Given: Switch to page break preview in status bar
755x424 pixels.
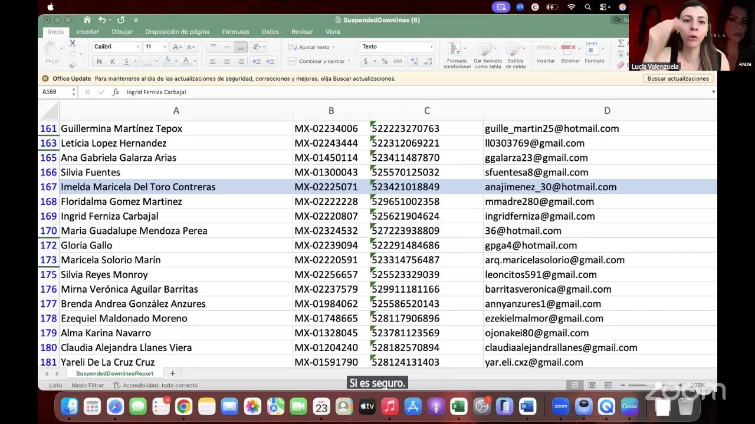Looking at the screenshot, I should pos(608,385).
